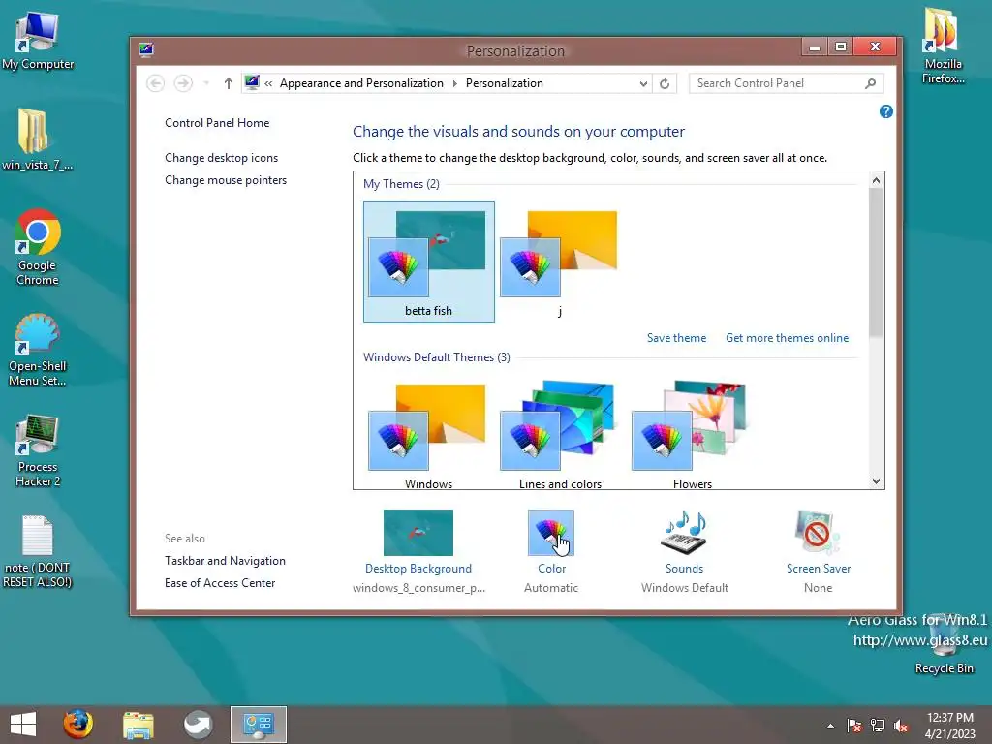
Task: Click the Control Panel taskbar button
Action: point(258,725)
